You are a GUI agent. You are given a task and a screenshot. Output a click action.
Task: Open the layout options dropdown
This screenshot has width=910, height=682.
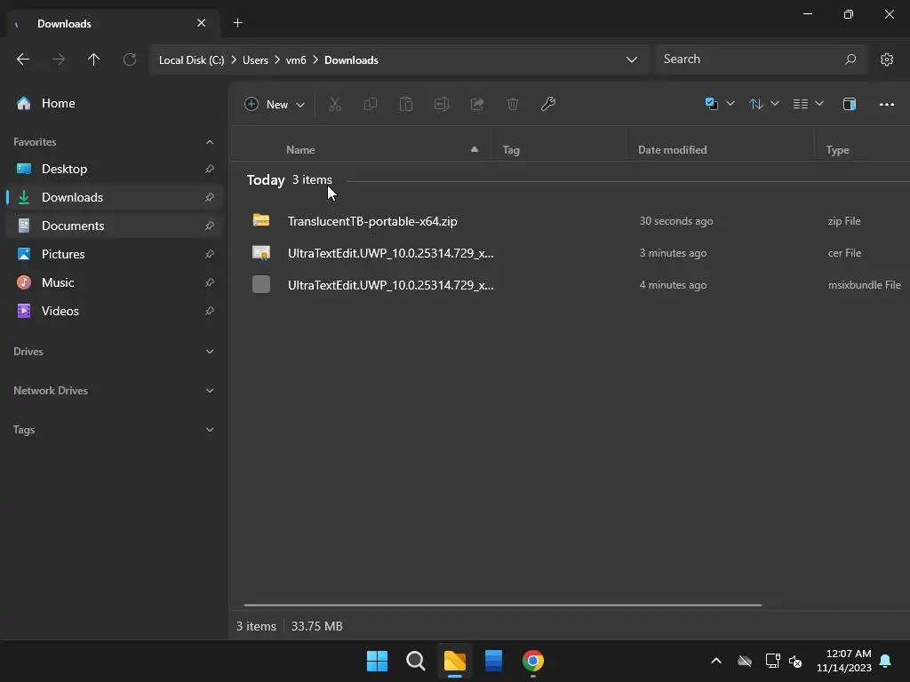click(x=809, y=104)
